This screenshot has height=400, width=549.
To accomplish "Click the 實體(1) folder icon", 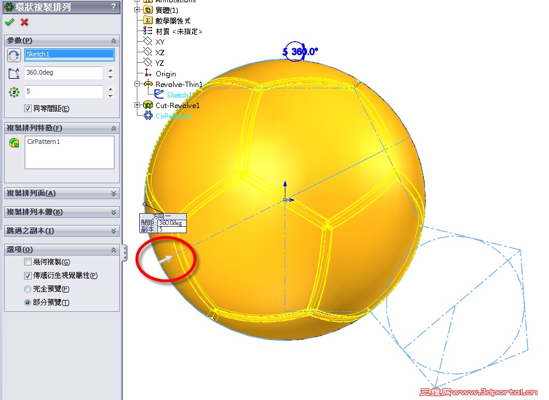I will pyautogui.click(x=148, y=10).
